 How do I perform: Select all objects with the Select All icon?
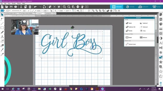pyautogui.click(x=50, y=7)
